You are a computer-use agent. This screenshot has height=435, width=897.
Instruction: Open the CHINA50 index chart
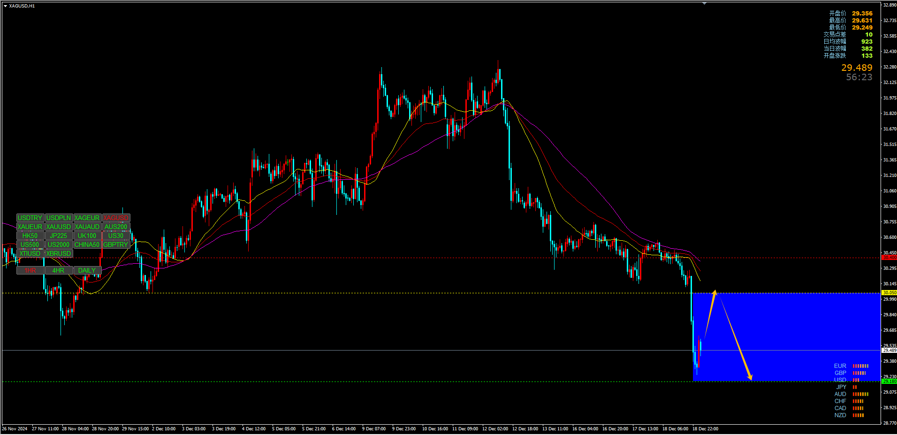click(87, 244)
